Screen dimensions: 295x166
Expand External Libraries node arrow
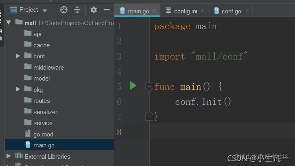8,156
